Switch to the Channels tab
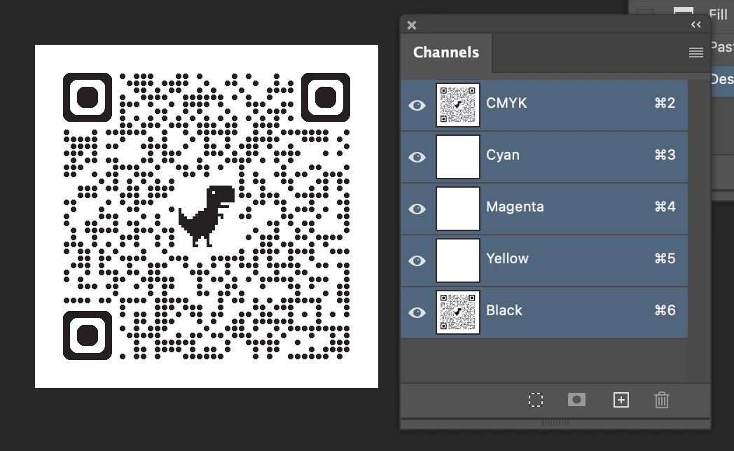 pos(446,53)
